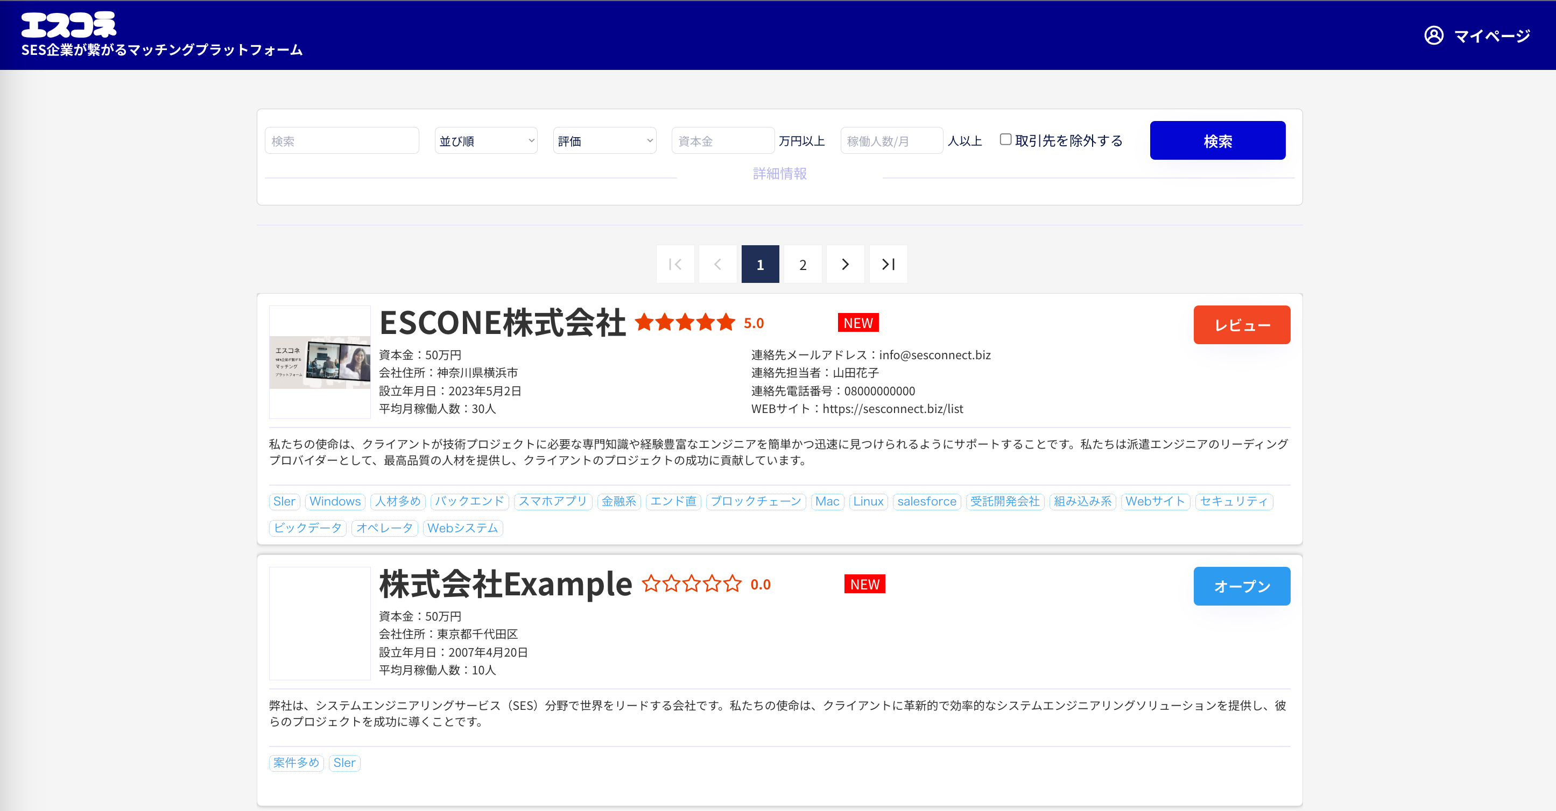Click the エスコネ logo in header
Viewport: 1556px width, 811px height.
[69, 25]
